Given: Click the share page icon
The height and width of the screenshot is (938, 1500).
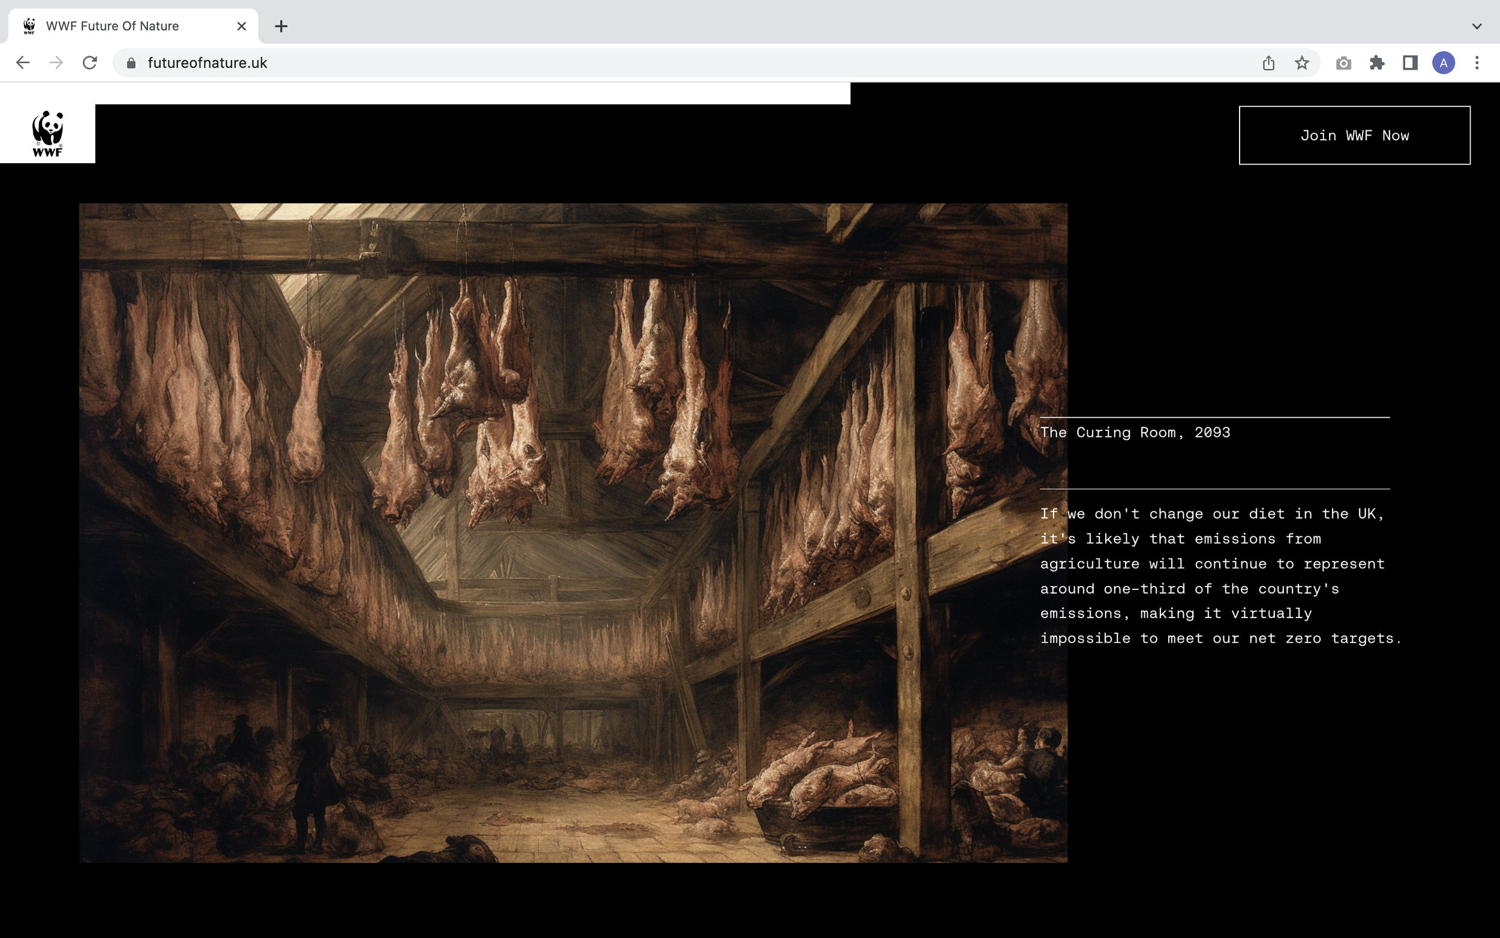Looking at the screenshot, I should click(1268, 62).
